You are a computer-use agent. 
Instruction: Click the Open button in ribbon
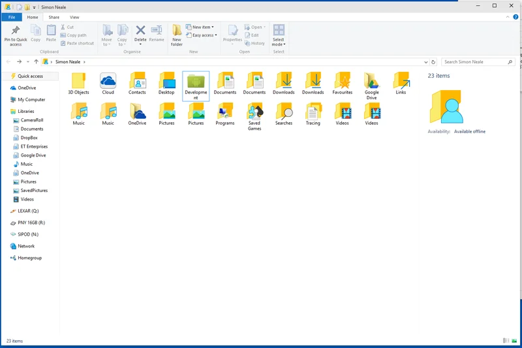[x=255, y=27]
